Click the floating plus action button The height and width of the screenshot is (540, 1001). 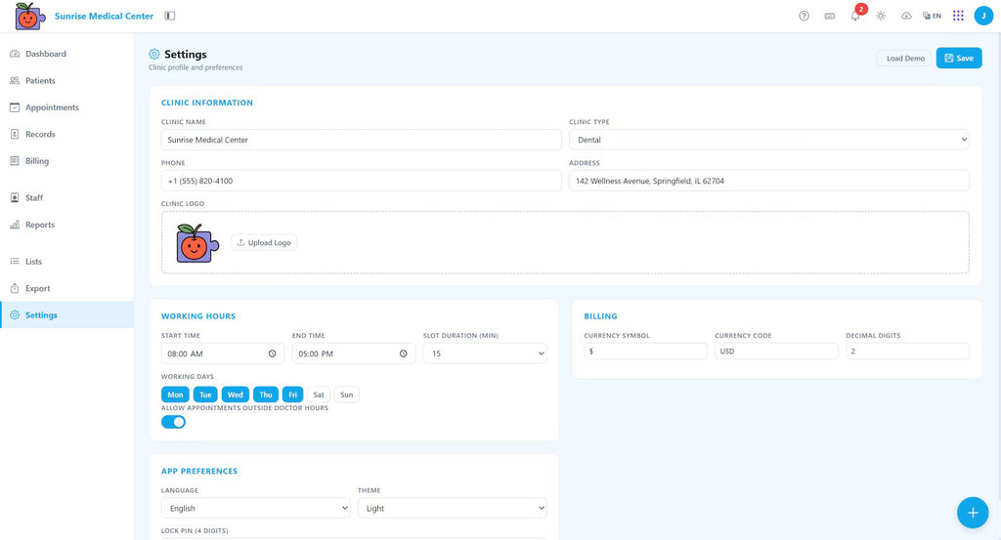click(x=973, y=513)
